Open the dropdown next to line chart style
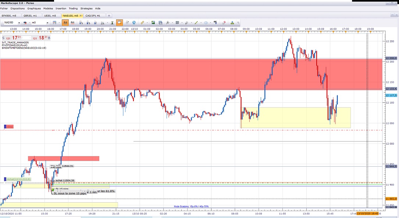The width and height of the screenshot is (399, 218). point(59,23)
